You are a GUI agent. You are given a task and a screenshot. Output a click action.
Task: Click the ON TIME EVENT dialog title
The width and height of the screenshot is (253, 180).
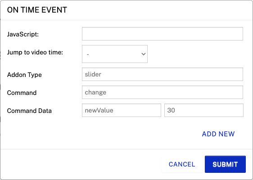click(37, 10)
